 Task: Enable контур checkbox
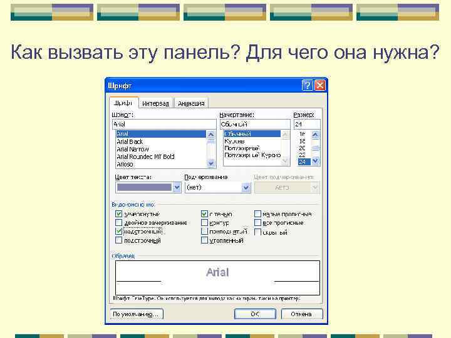(x=204, y=222)
